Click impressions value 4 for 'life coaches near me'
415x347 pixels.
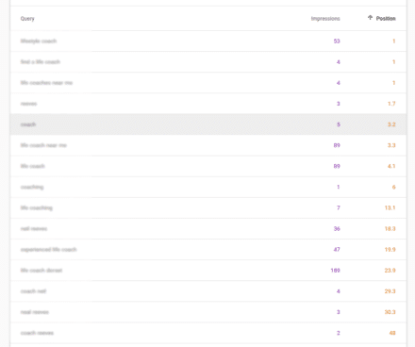339,83
